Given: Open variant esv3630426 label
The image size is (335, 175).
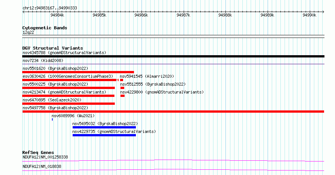Looking at the screenshot, I should [x=68, y=76].
